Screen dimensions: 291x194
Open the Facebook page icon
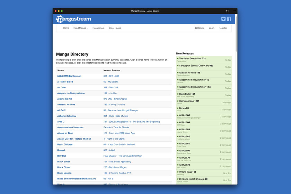click(229, 19)
